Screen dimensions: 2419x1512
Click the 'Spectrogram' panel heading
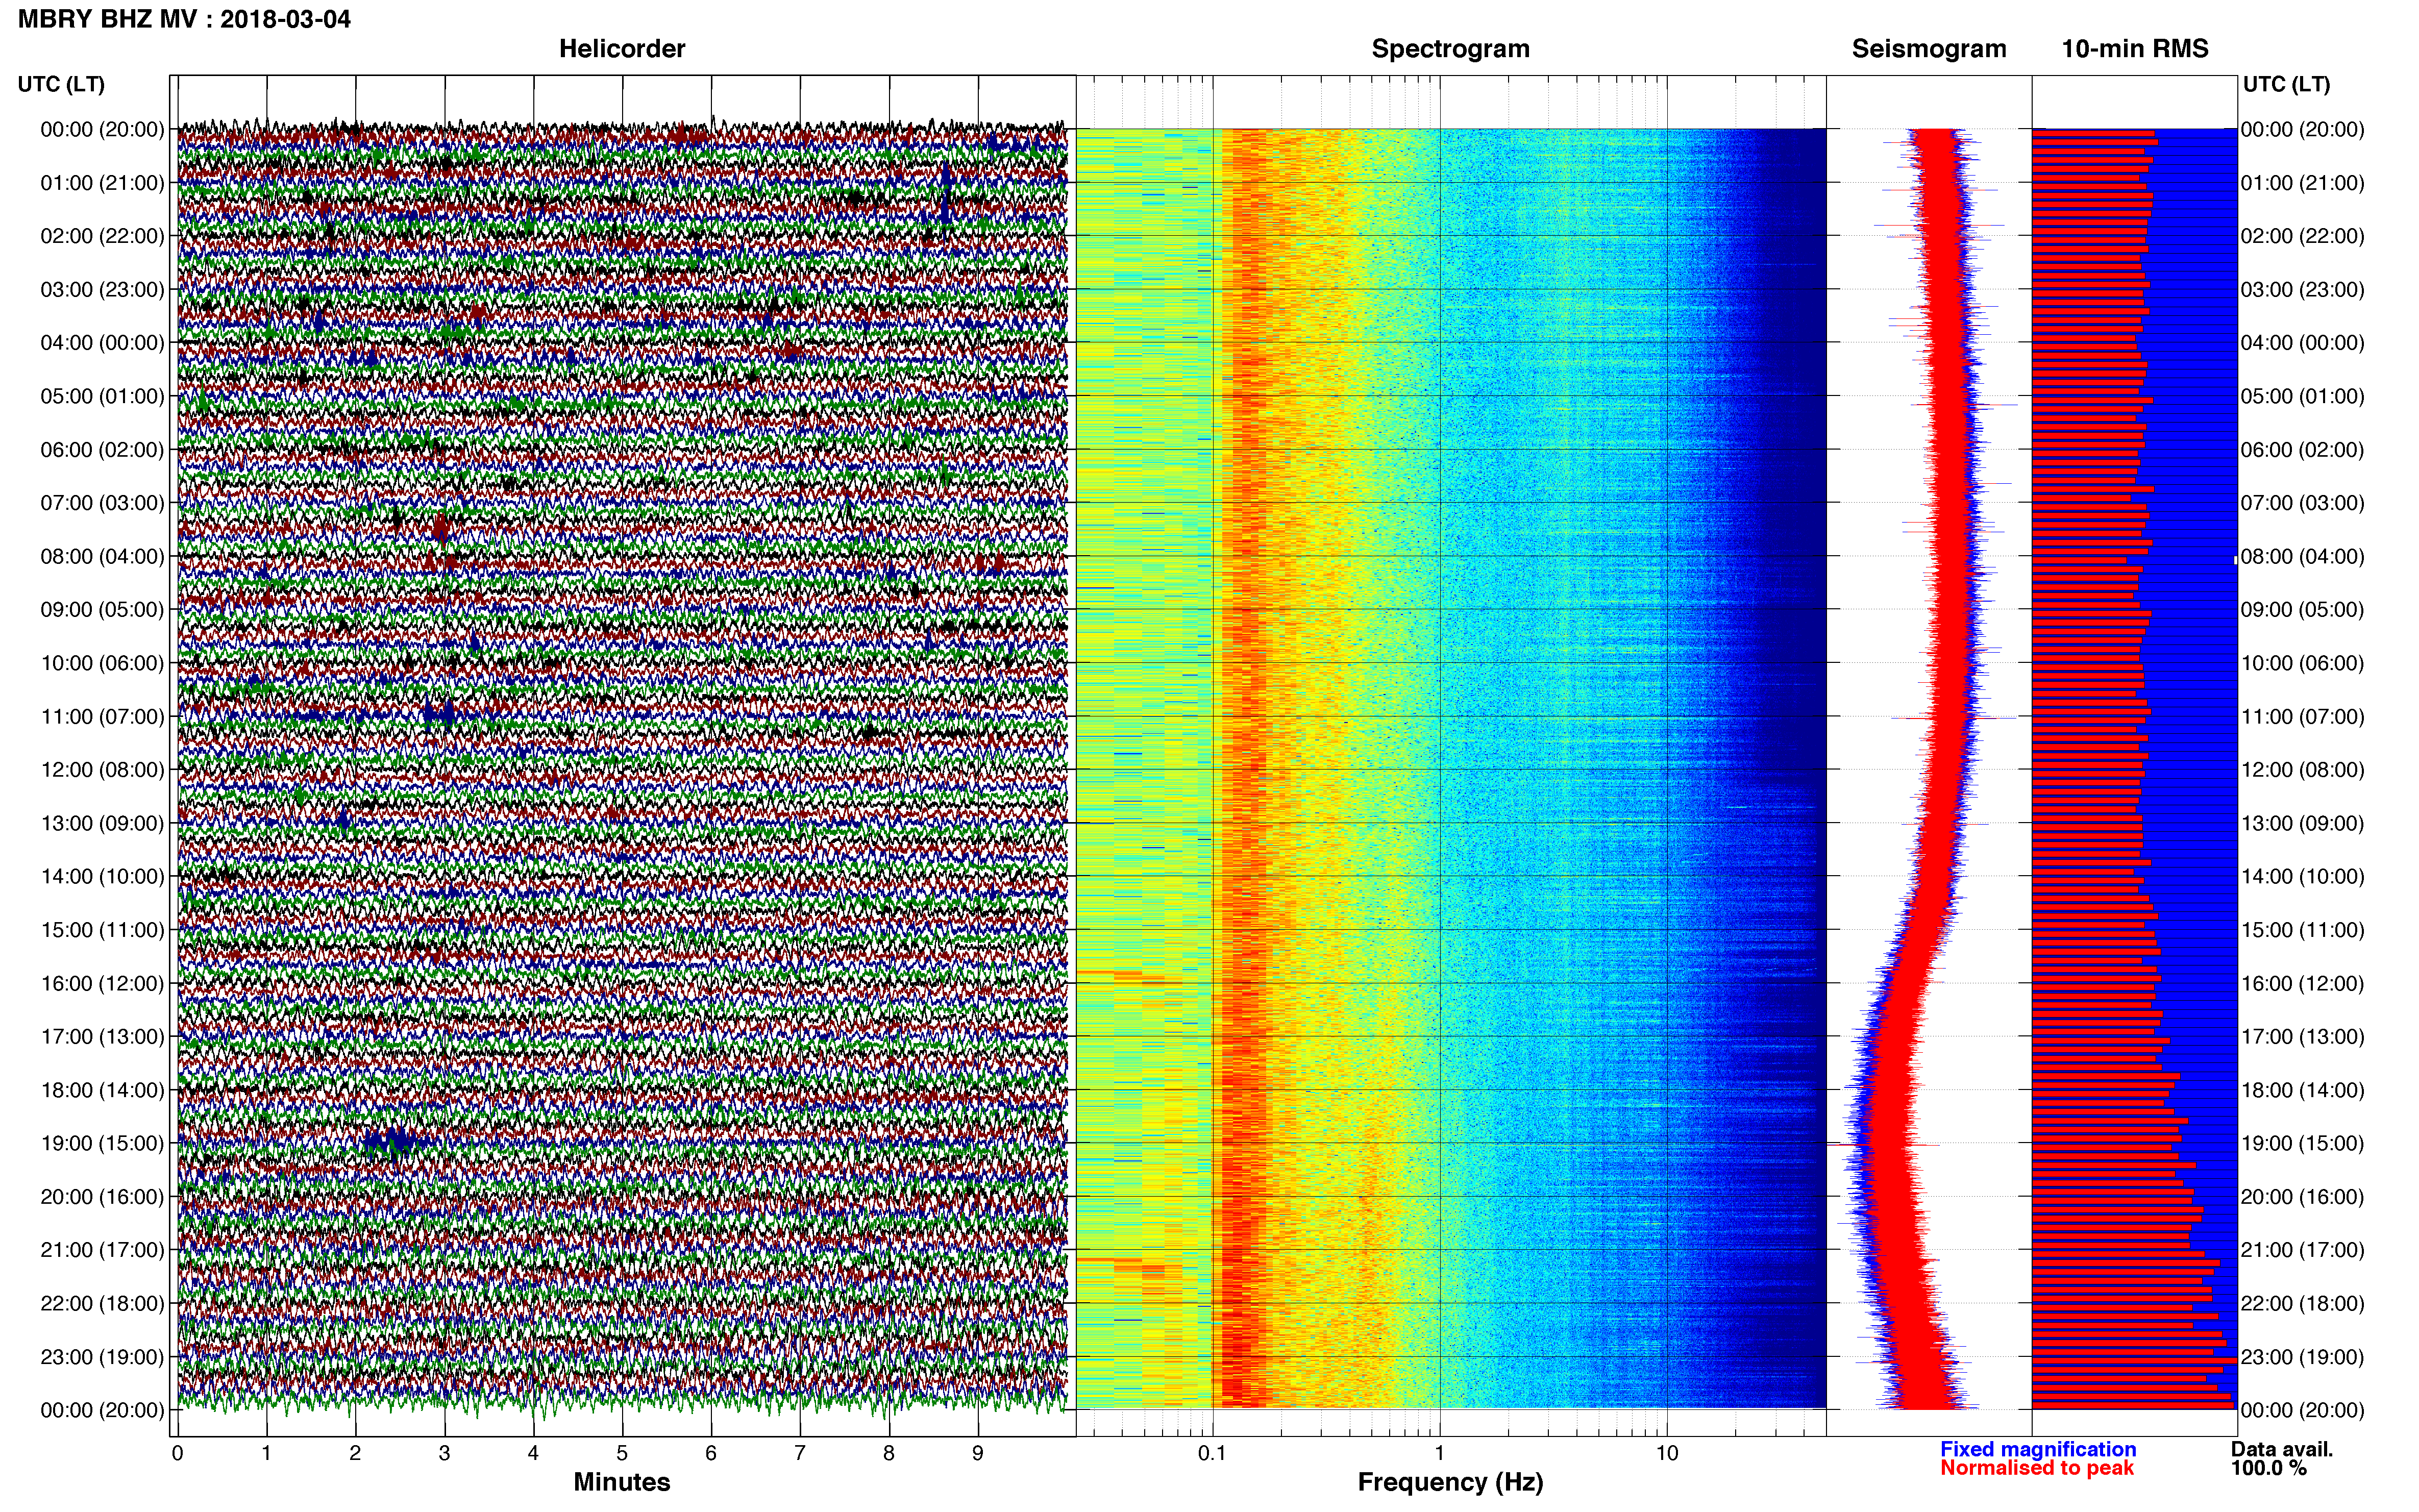pos(1450,49)
